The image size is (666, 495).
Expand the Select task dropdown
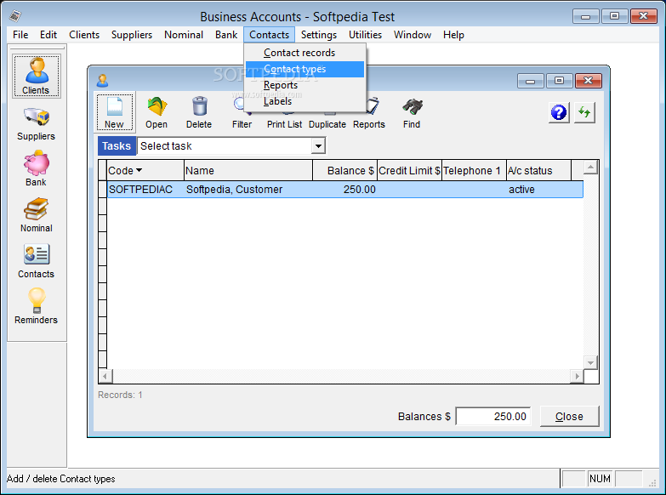(318, 145)
